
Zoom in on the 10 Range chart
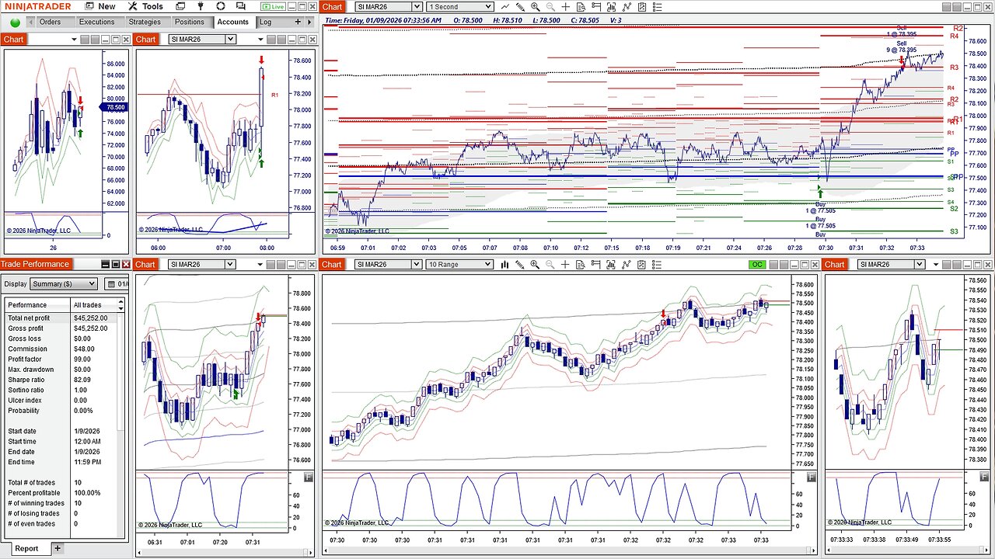pyautogui.click(x=535, y=265)
